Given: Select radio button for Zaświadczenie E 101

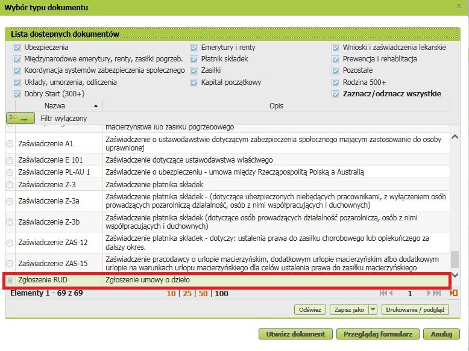Looking at the screenshot, I should 10,160.
